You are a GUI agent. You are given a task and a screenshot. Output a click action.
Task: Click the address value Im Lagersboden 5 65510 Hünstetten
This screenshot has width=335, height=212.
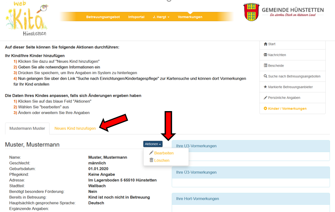[x=123, y=180]
